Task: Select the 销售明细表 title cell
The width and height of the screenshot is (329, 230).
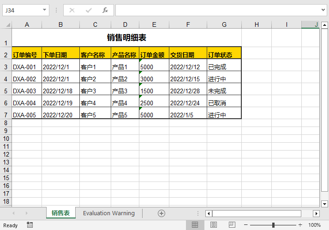Action: click(x=126, y=37)
